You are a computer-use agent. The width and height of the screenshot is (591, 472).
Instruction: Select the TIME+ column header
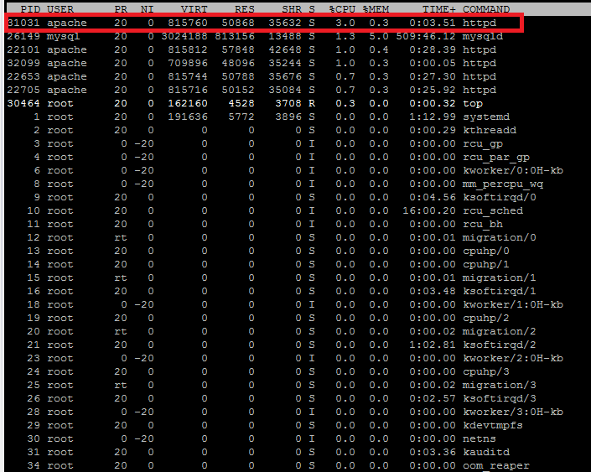pos(438,9)
